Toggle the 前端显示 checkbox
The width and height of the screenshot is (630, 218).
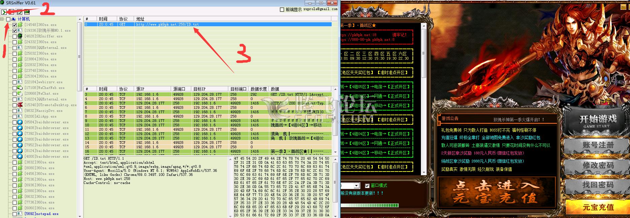(x=282, y=9)
